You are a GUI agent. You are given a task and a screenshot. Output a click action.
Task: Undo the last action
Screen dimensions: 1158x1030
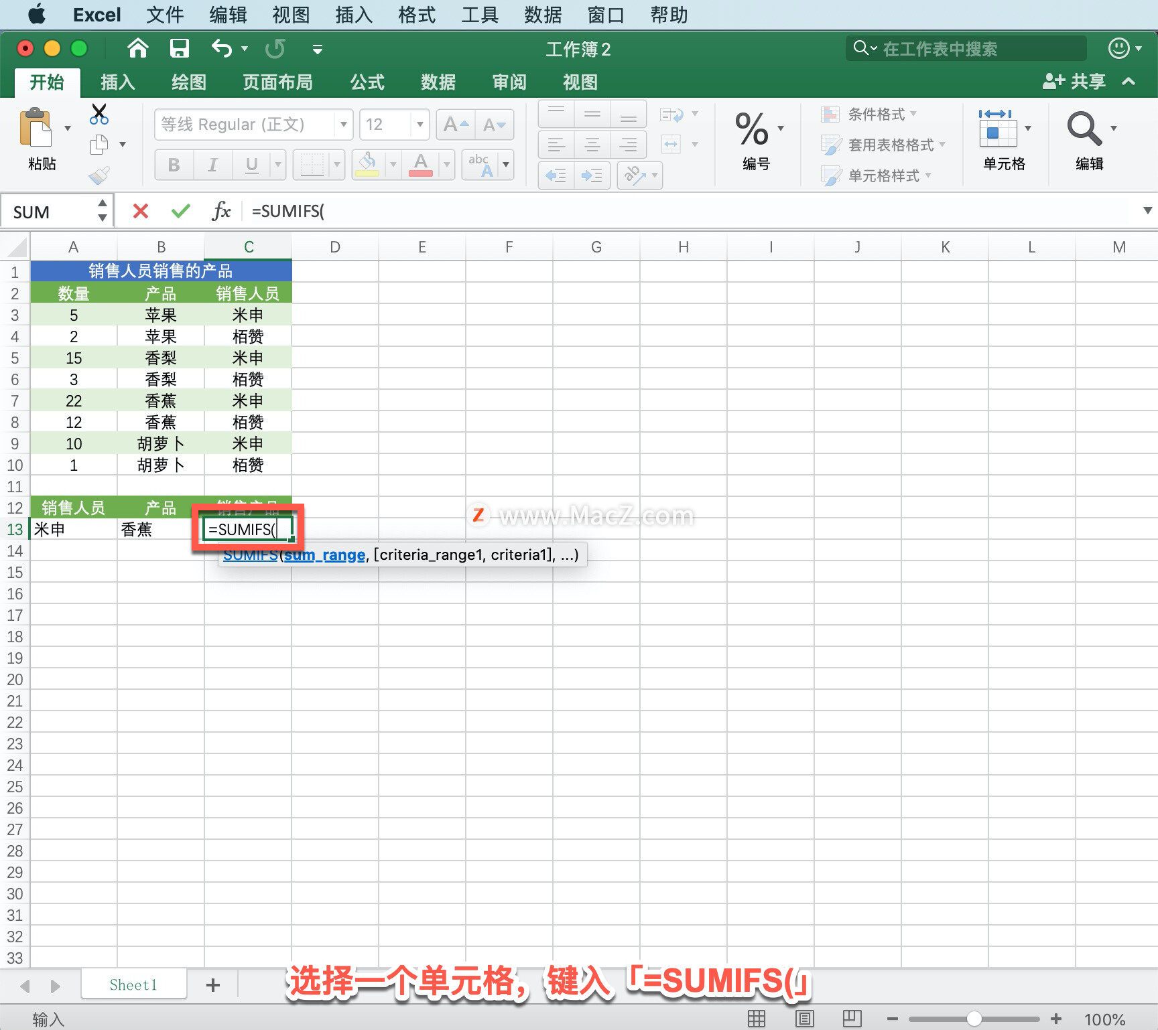222,48
